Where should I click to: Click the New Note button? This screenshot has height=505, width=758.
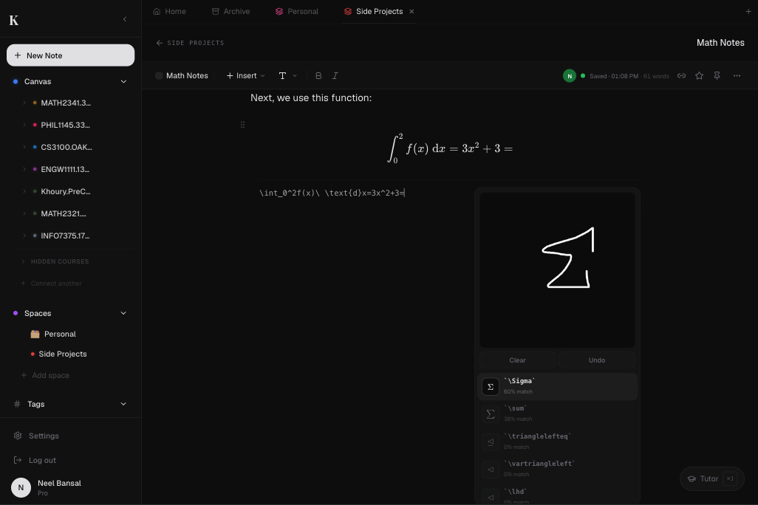pyautogui.click(x=71, y=55)
